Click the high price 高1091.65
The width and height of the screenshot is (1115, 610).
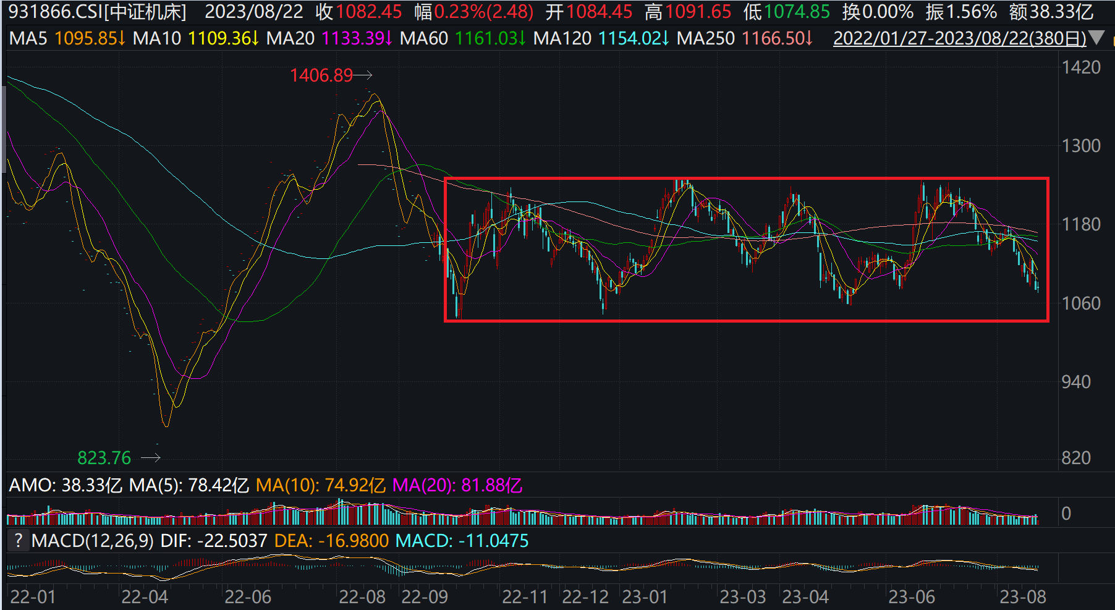[688, 12]
